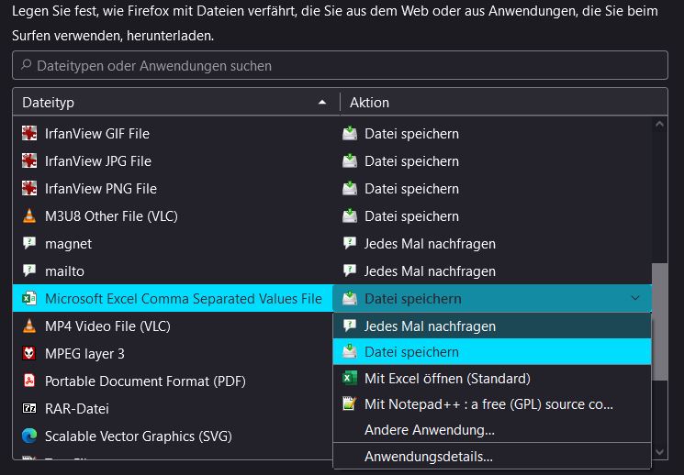Select the 'IrfanView JPG File' row text
Screen dimensions: 684x475
tap(98, 160)
